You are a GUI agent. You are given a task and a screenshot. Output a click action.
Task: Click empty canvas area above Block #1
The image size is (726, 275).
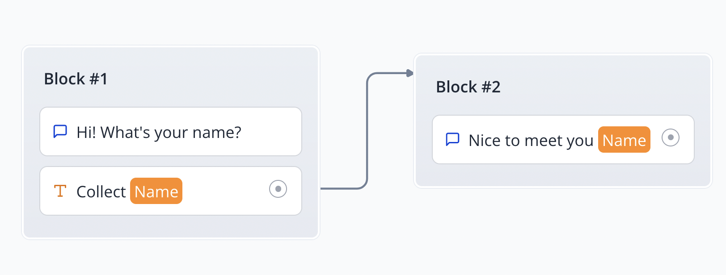coord(170,22)
